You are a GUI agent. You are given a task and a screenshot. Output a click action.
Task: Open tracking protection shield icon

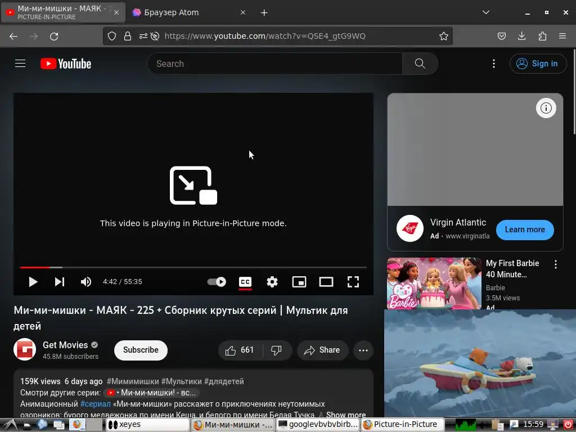(112, 36)
